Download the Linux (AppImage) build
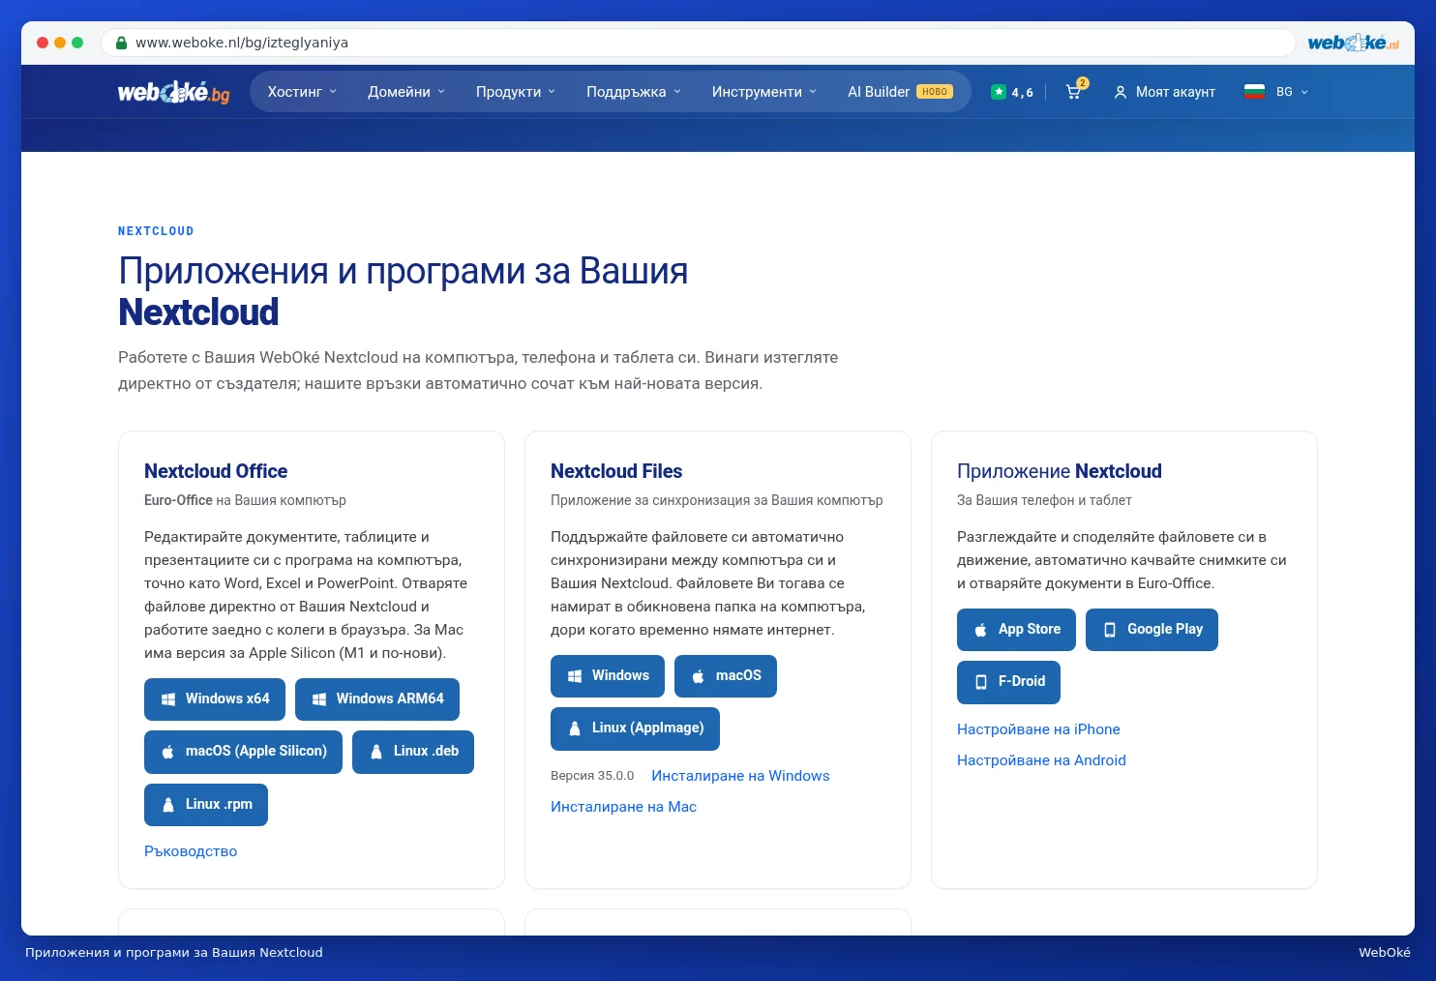Image resolution: width=1436 pixels, height=981 pixels. click(635, 728)
